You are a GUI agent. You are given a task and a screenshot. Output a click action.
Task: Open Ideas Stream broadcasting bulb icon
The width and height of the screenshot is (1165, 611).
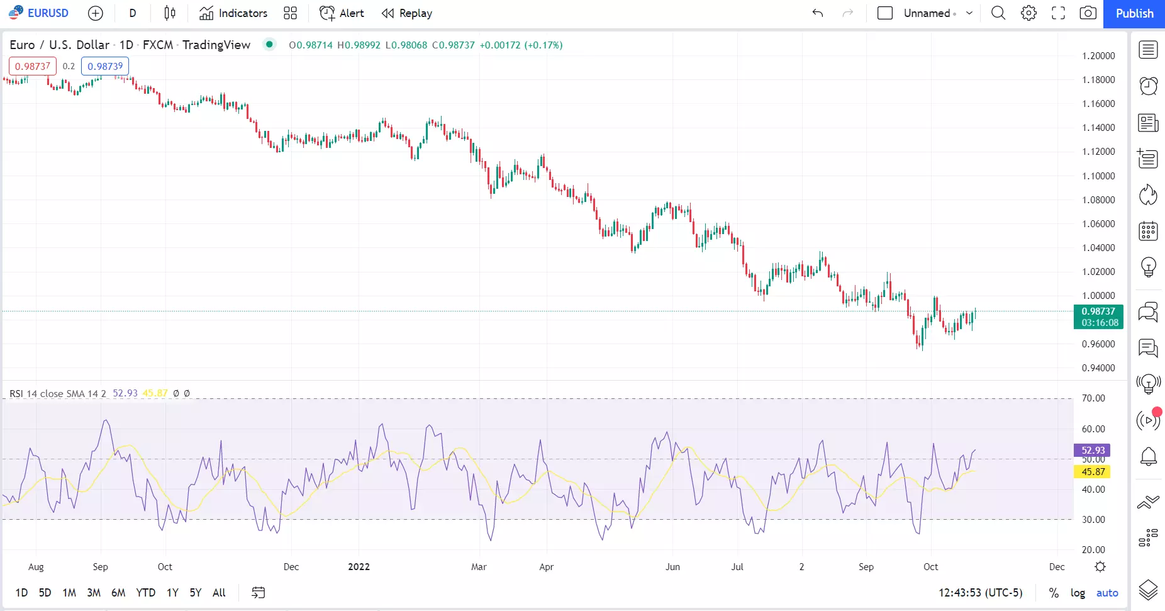tap(1148, 383)
